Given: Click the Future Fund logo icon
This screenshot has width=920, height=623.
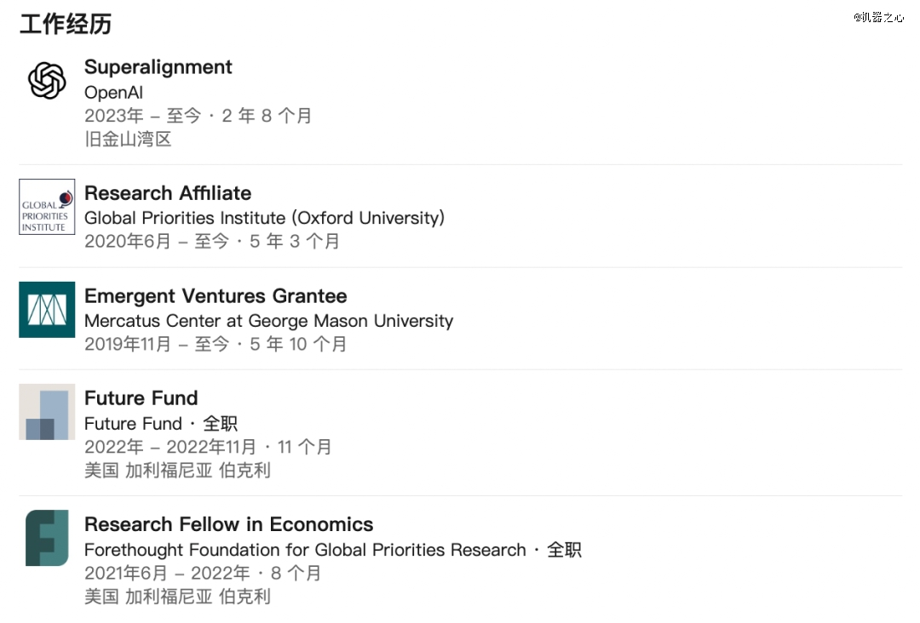Looking at the screenshot, I should 47,412.
